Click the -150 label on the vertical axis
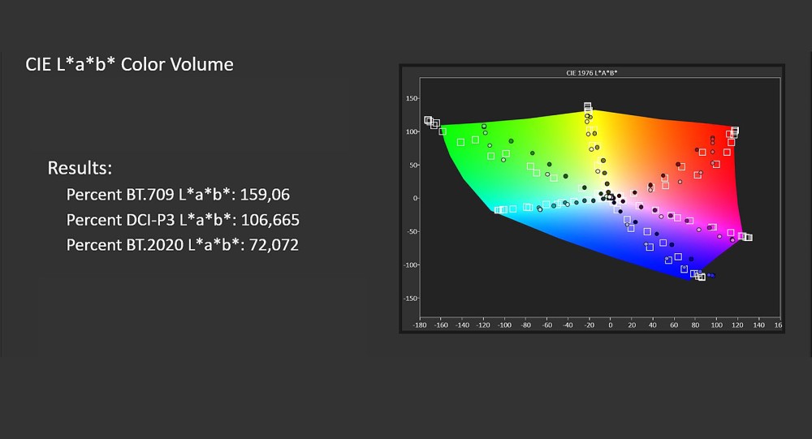812x439 pixels. [x=410, y=299]
